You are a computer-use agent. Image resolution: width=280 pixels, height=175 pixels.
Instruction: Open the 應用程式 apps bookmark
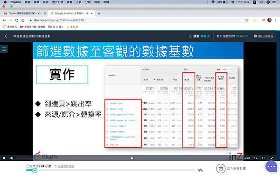9,27
